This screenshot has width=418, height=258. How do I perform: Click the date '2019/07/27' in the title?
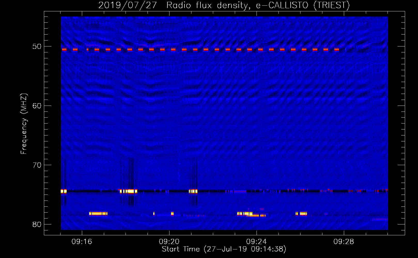click(127, 5)
